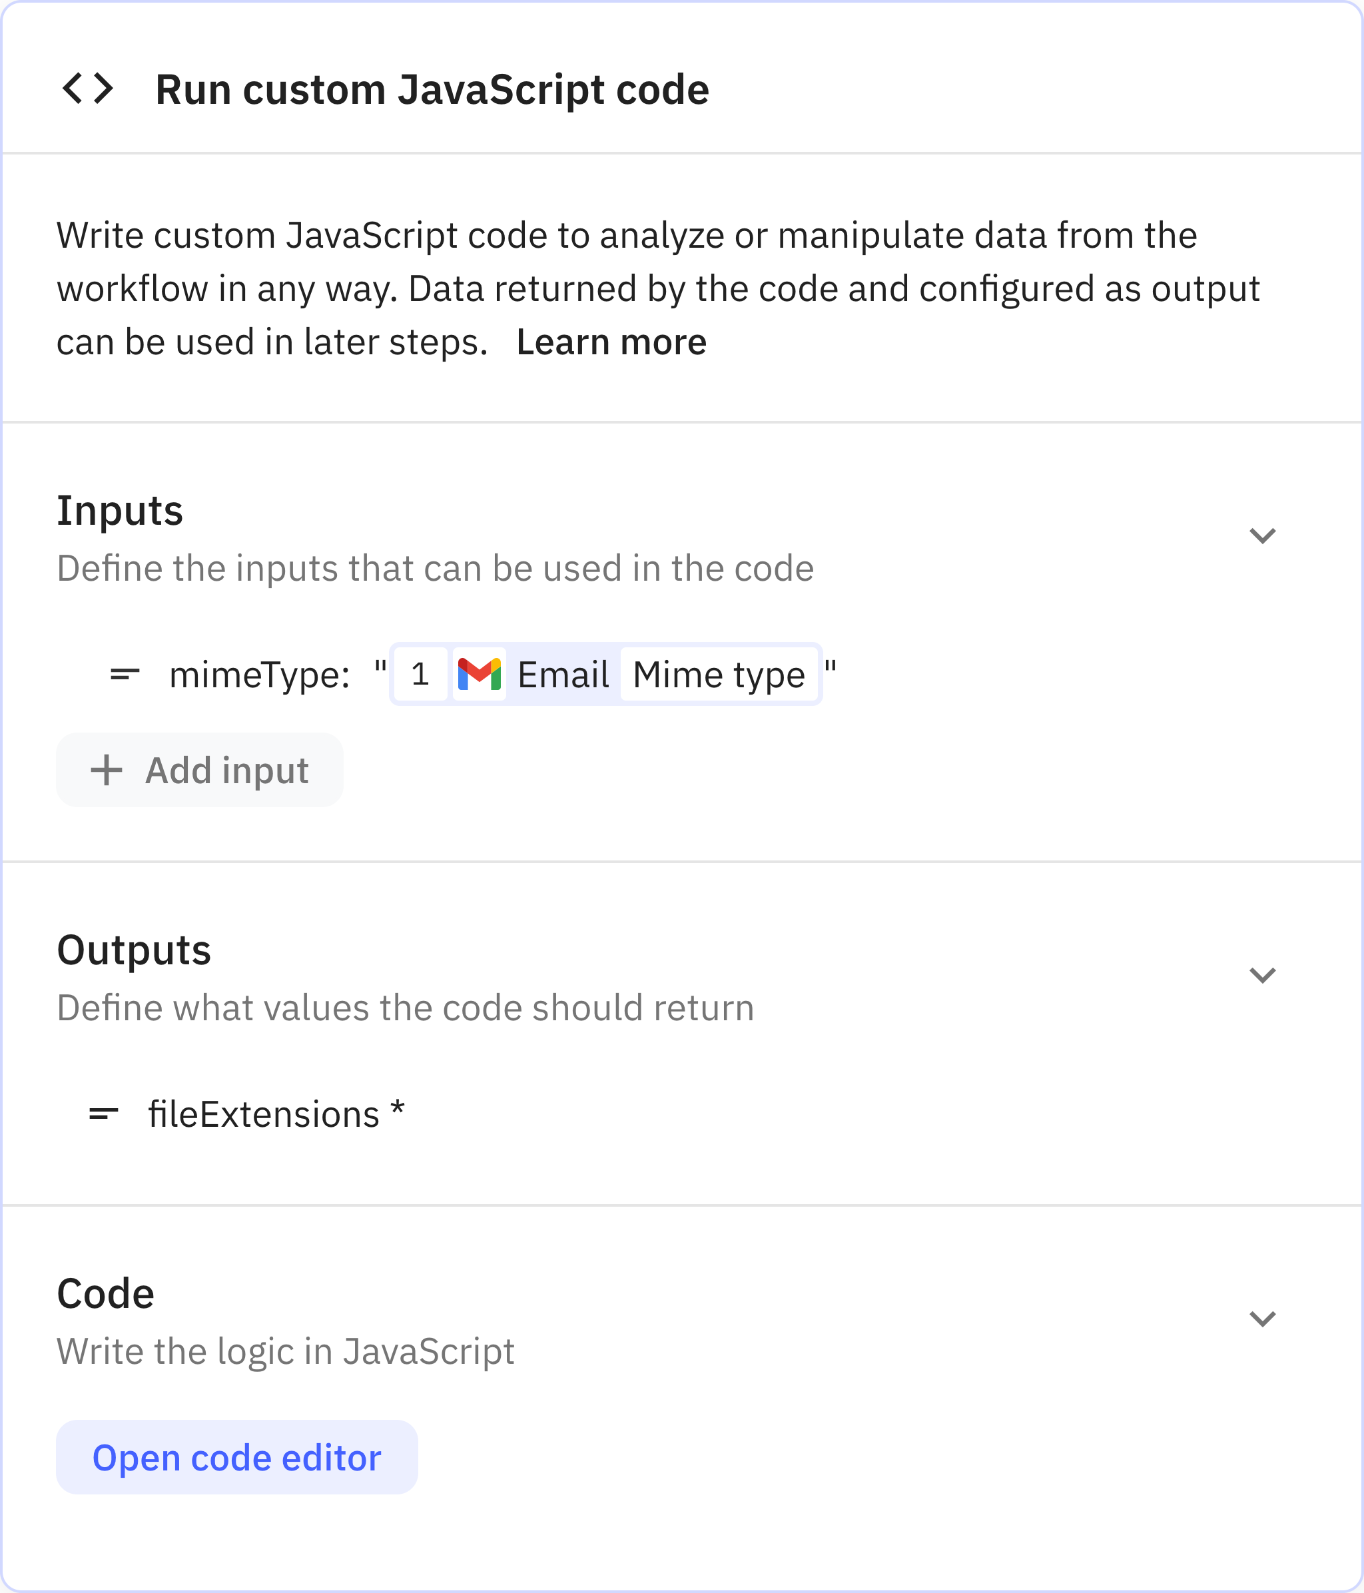Click the Gmail icon inside the Mime type token
The image size is (1364, 1593).
478,674
